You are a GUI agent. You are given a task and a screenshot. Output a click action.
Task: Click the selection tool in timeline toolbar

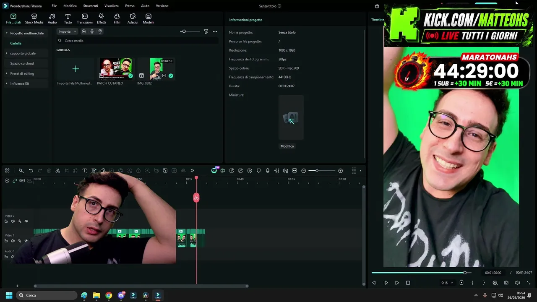click(21, 171)
